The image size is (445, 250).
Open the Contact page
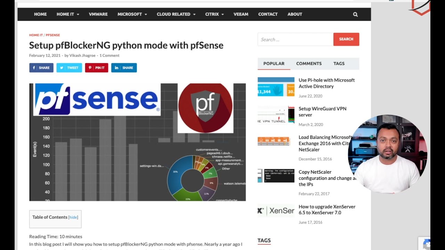(268, 14)
